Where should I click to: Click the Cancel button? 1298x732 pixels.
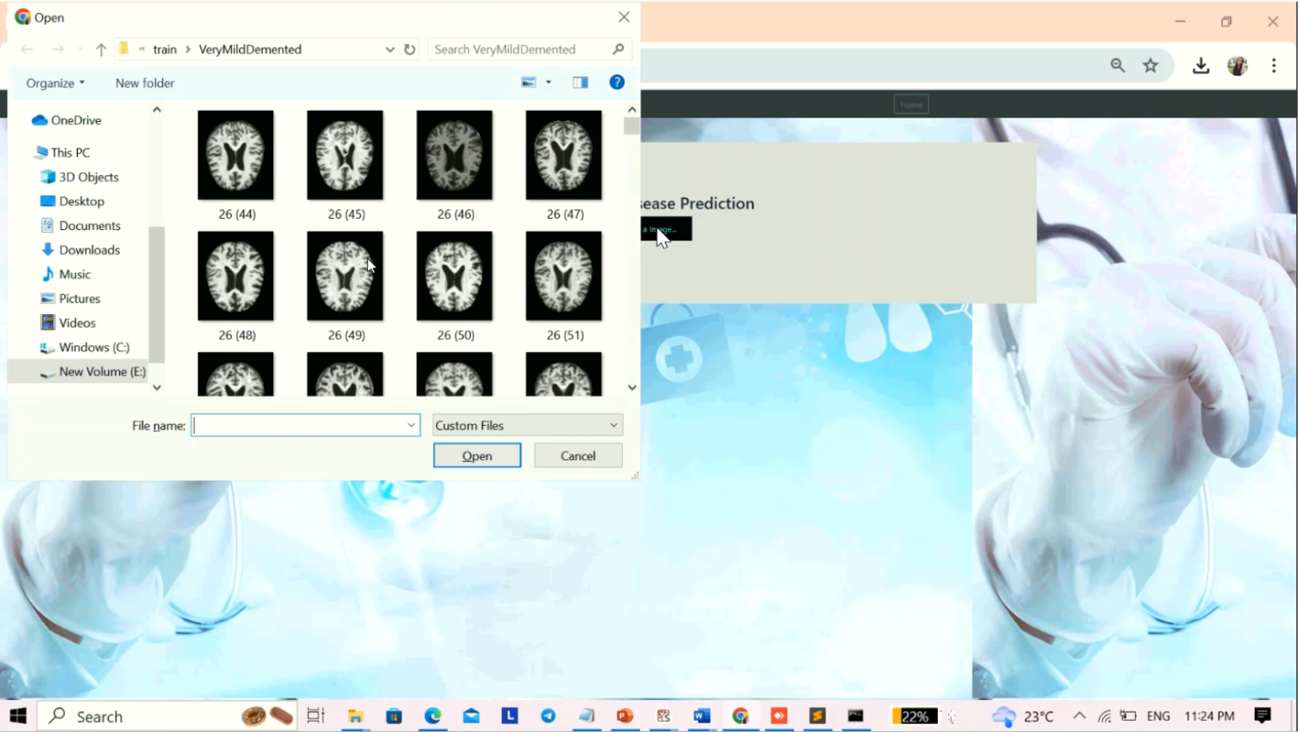point(578,455)
